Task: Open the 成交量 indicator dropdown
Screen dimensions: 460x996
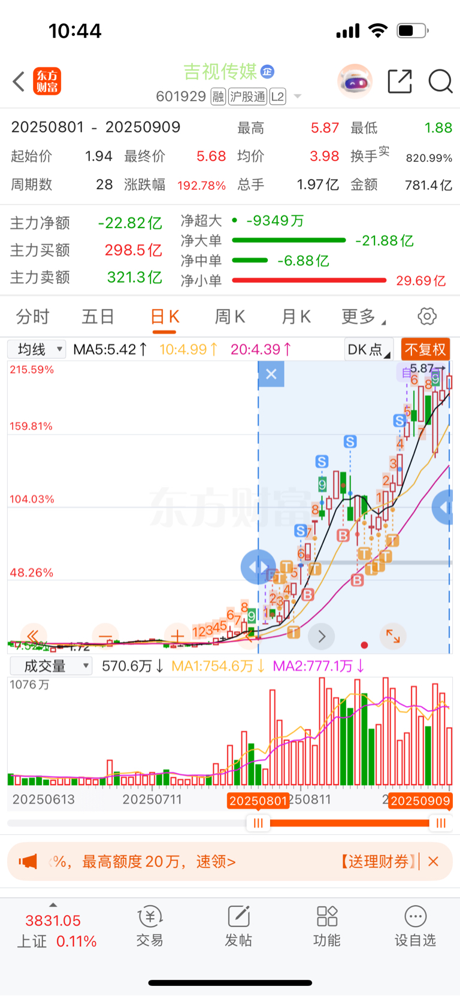Action: click(x=51, y=666)
